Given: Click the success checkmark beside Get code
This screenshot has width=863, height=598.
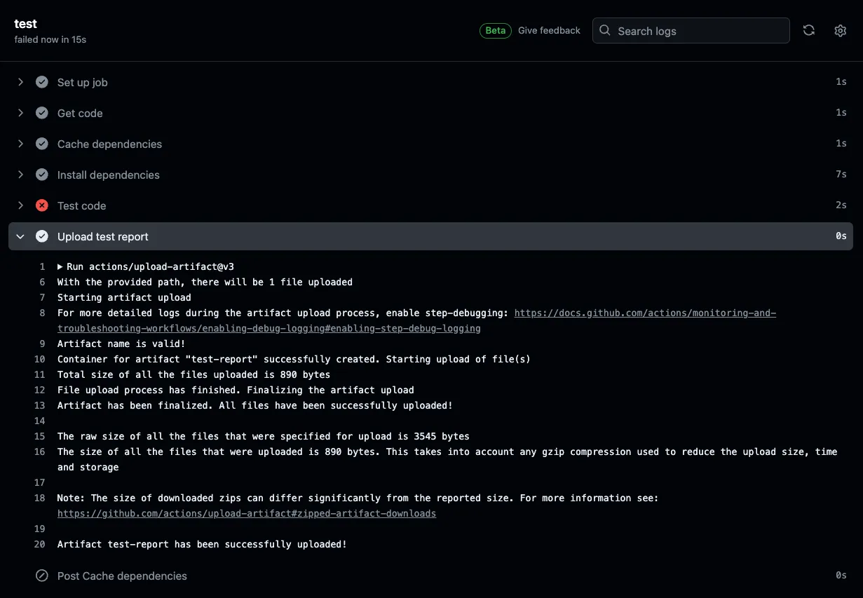Looking at the screenshot, I should (42, 113).
